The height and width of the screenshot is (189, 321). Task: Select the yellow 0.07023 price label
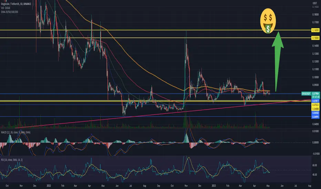[x=315, y=105]
